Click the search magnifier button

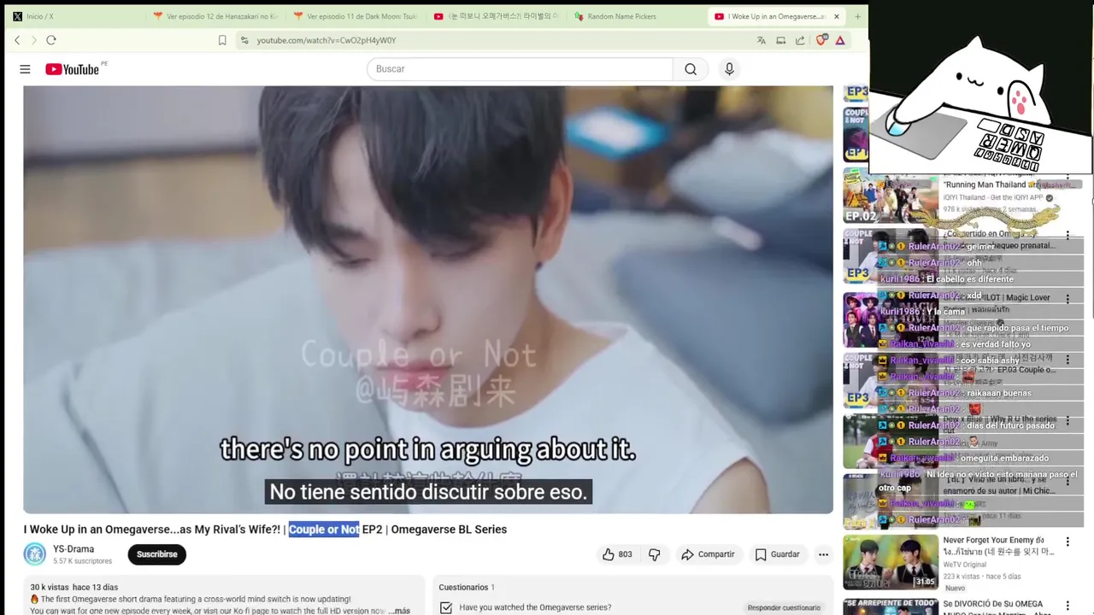(x=691, y=69)
